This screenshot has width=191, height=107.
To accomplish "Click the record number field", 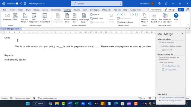I will pyautogui.click(x=127, y=15).
